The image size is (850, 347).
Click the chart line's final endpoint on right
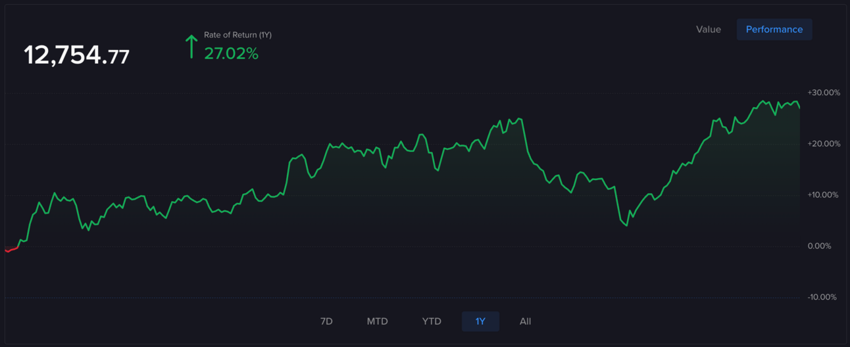coord(799,108)
